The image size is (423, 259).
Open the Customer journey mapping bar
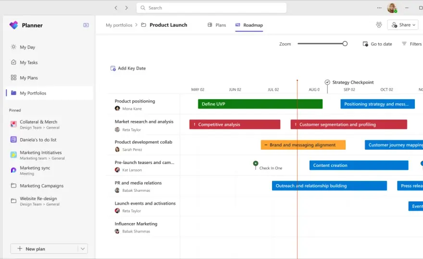[394, 145]
